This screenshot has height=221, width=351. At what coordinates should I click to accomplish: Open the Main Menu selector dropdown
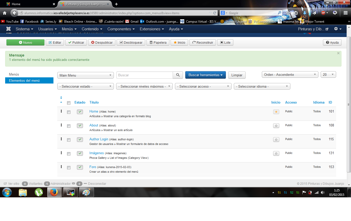[x=85, y=75]
